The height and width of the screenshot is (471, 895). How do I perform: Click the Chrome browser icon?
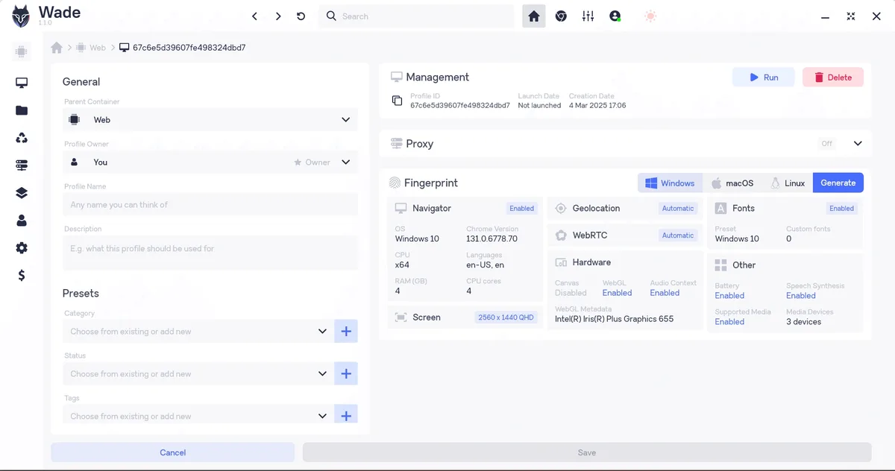coord(561,16)
